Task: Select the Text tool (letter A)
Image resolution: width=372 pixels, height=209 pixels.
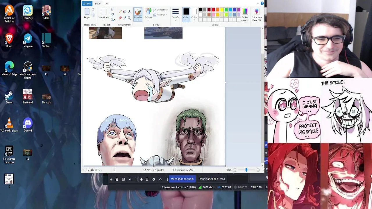Action: tap(129, 12)
